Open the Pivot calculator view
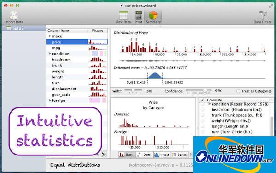 [x=138, y=17]
